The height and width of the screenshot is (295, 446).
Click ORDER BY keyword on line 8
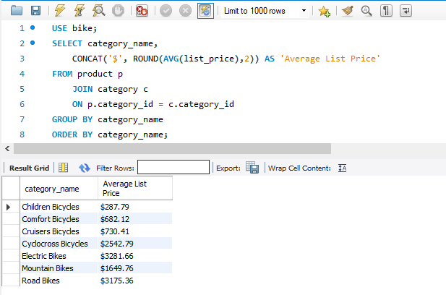point(72,134)
